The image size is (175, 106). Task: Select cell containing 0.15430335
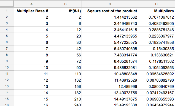(157, 48)
